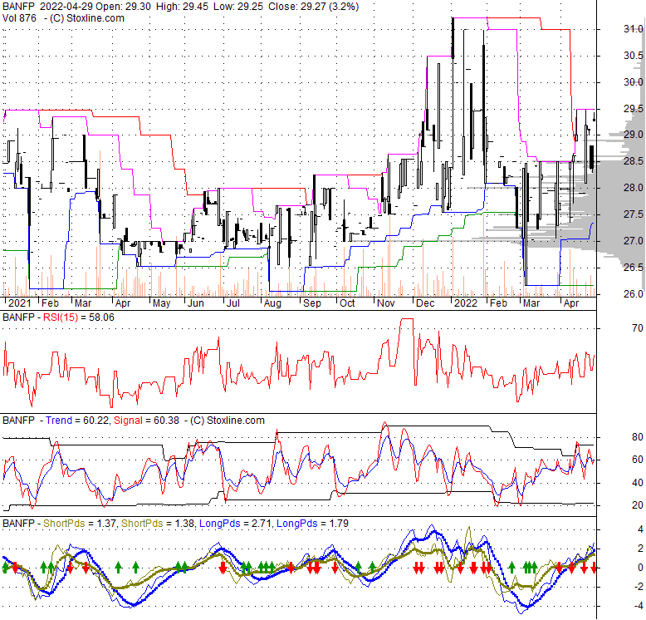
Task: Click the 30.5 price axis label
Action: [x=634, y=56]
